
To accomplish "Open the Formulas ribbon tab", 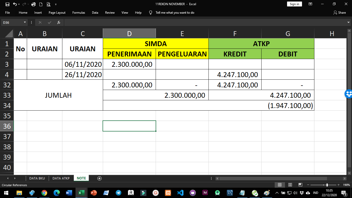I will [79, 12].
